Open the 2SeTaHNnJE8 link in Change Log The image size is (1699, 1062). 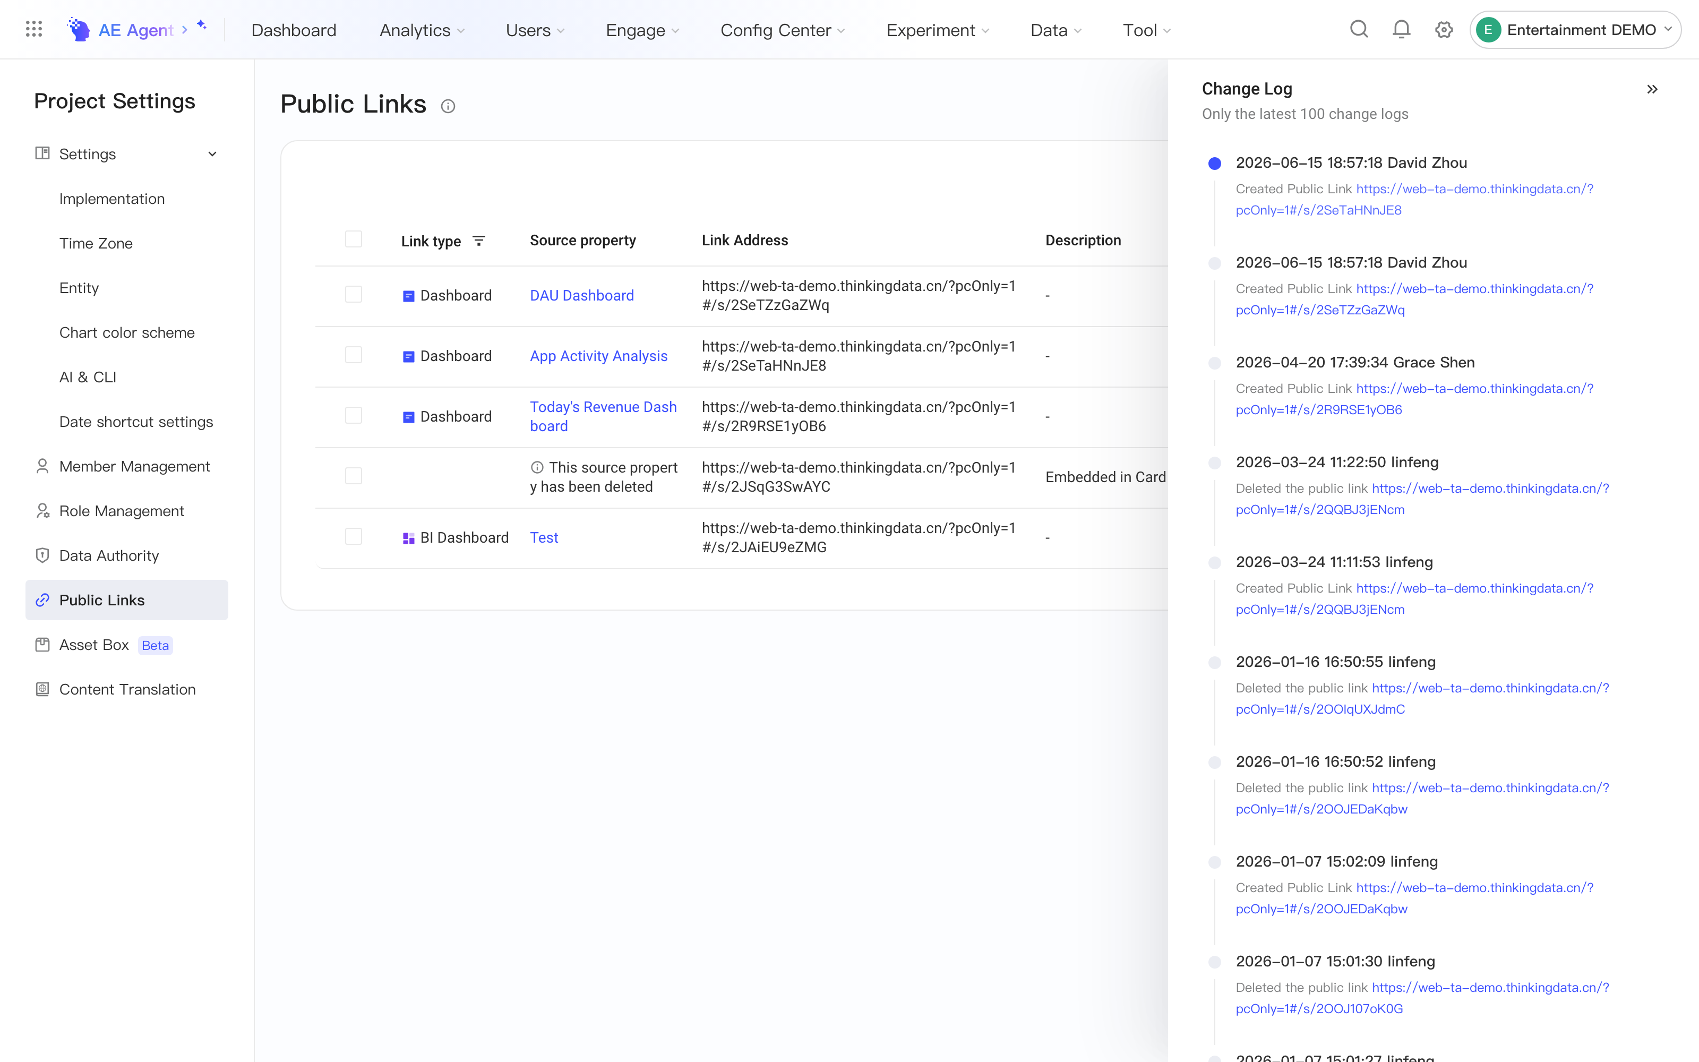[1414, 200]
